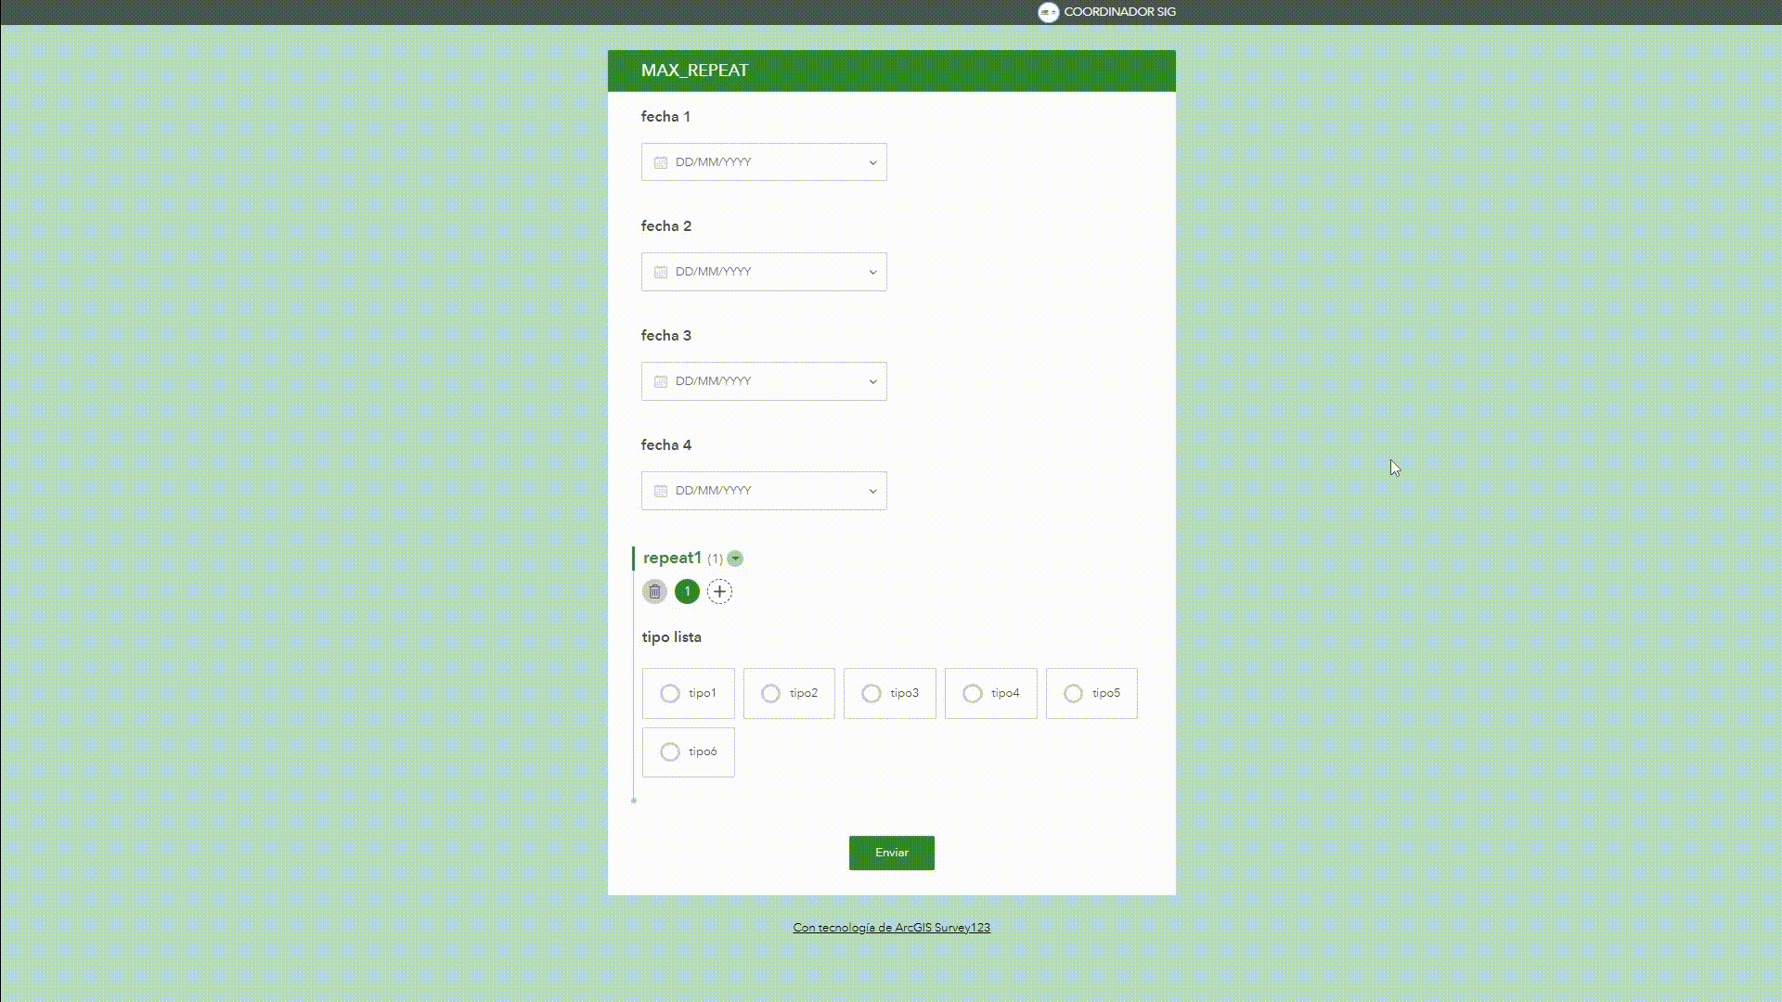
Task: Select the tipo5 radio option
Action: 1073,694
